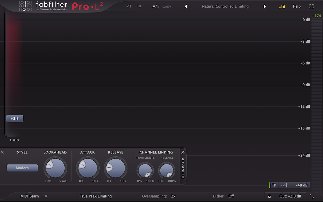Enter full screen mode

pyautogui.click(x=312, y=6)
